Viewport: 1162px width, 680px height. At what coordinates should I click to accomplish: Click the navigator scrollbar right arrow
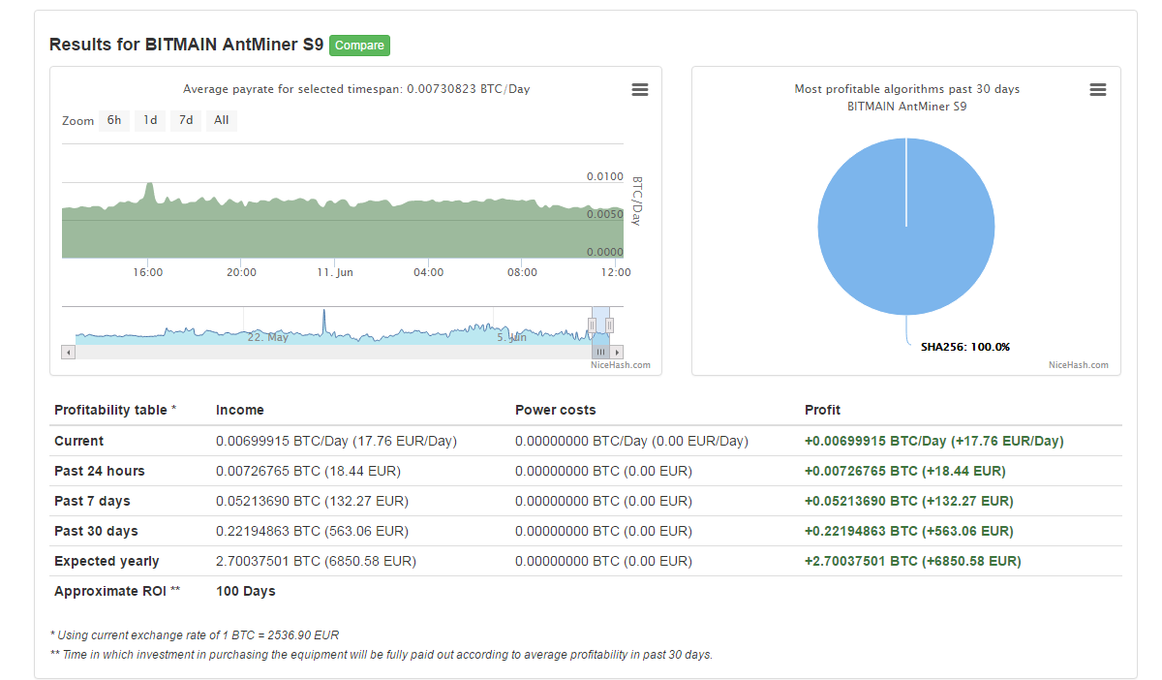[617, 352]
